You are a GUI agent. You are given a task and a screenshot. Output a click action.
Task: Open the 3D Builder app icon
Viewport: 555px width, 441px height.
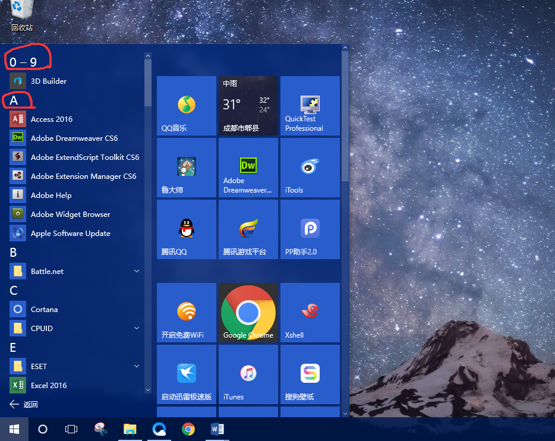(18, 81)
